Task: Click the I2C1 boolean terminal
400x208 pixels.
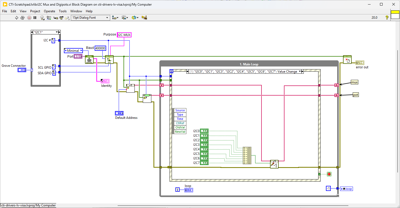Action: (x=204, y=135)
